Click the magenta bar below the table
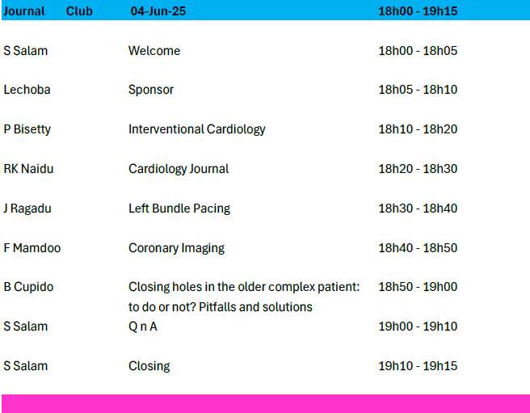The image size is (530, 413). click(x=265, y=403)
